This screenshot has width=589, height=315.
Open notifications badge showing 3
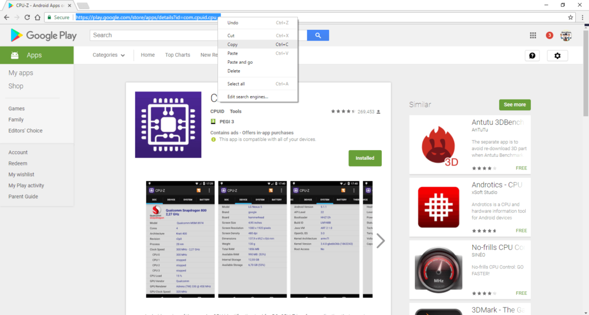click(549, 35)
